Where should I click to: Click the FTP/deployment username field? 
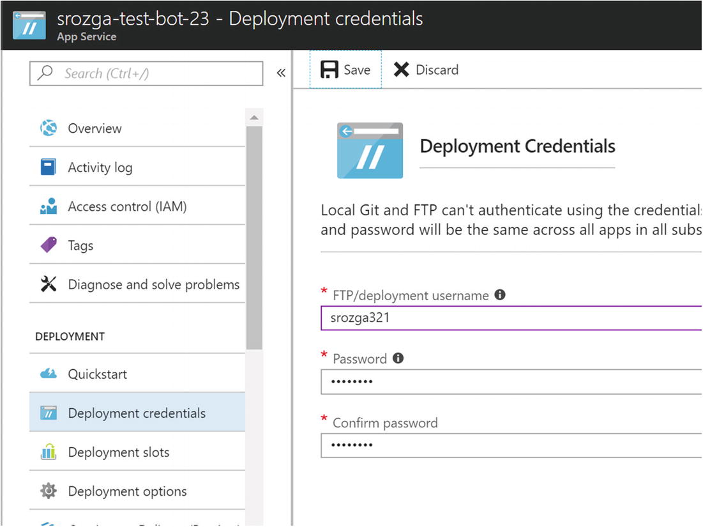511,317
